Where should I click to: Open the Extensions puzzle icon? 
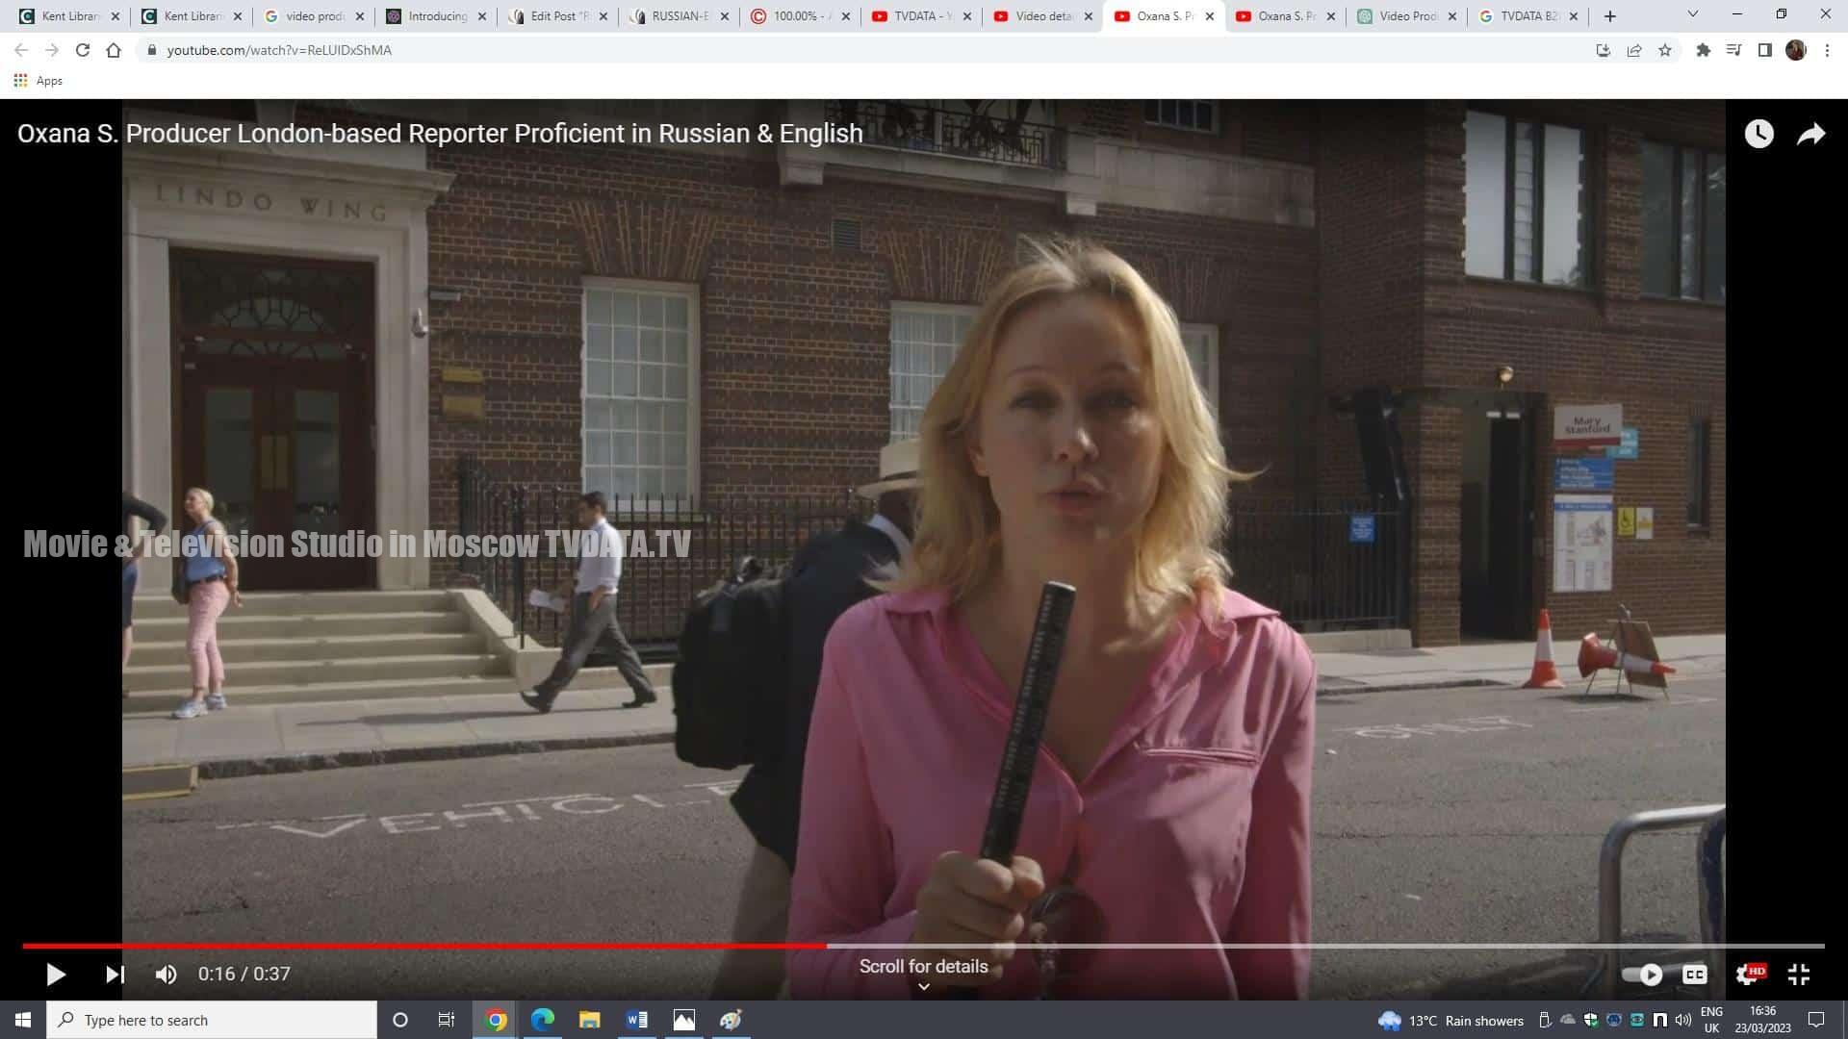click(1703, 50)
